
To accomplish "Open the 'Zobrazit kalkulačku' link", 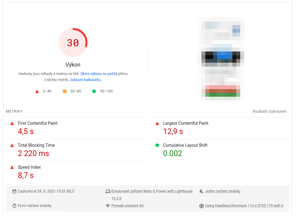I will 86,80.
